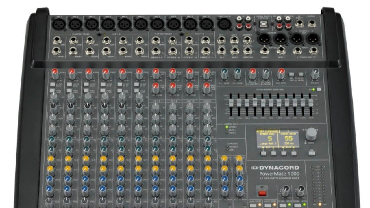Toggle the AUX 2 POST switch
Viewport: 370px width, 208px height.
point(268,205)
